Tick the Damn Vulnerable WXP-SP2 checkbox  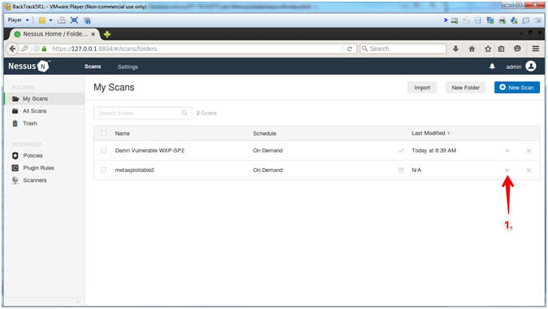(103, 150)
